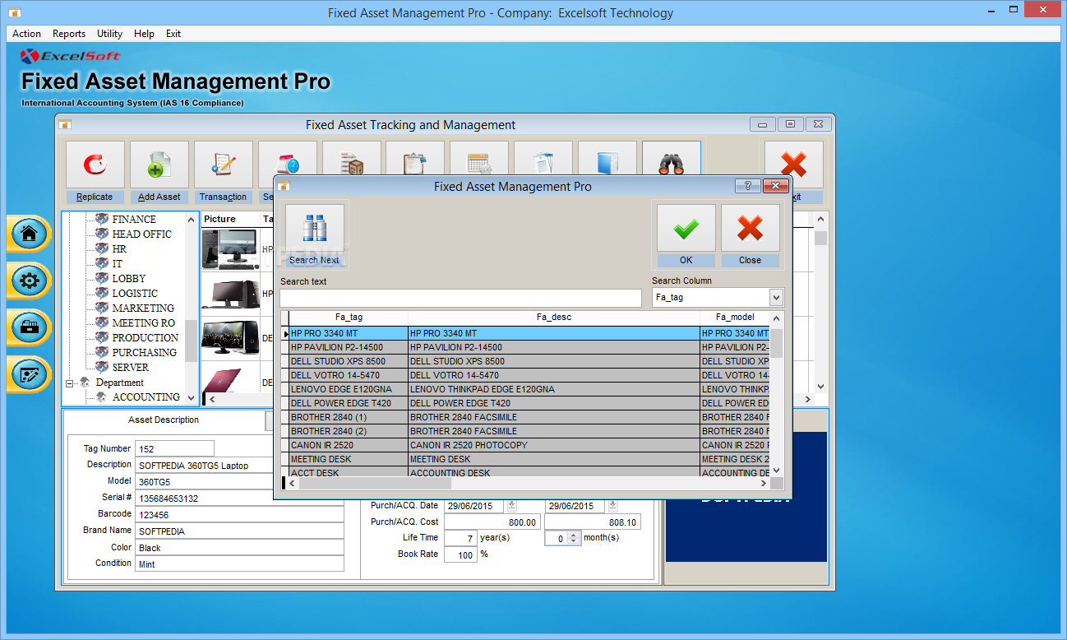Open the Action menu
Screen dimensions: 1067x640
point(27,34)
